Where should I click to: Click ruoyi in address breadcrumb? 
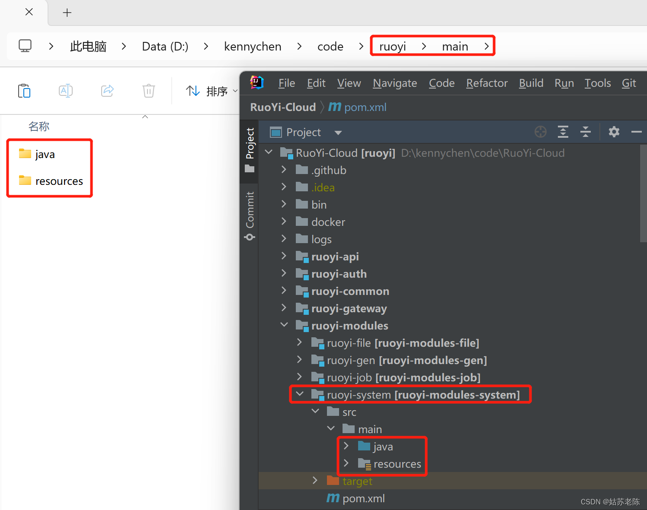393,46
